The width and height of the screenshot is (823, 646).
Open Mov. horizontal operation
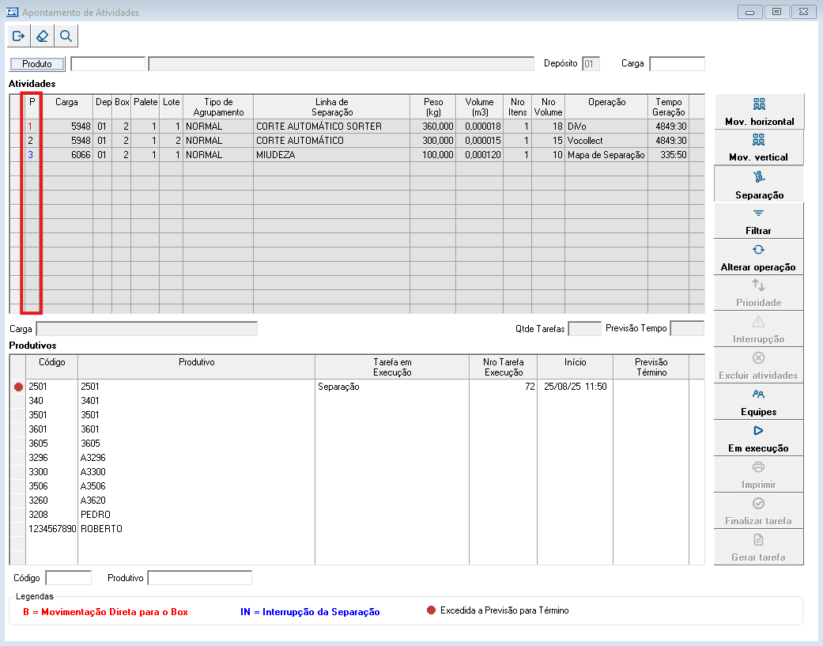tap(759, 111)
